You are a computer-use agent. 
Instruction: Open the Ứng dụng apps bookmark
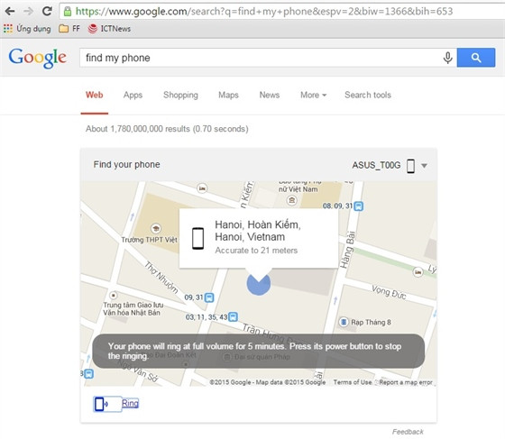coord(27,29)
